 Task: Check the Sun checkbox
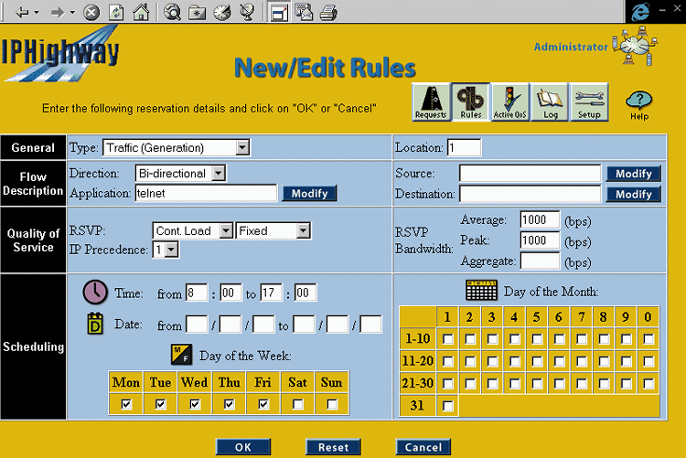332,404
